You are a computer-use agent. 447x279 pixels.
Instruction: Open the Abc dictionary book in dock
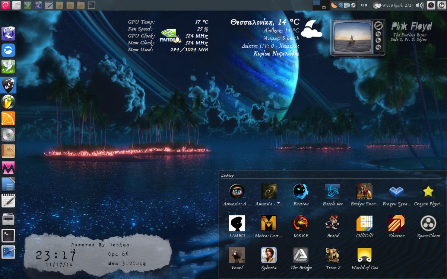[x=8, y=151]
